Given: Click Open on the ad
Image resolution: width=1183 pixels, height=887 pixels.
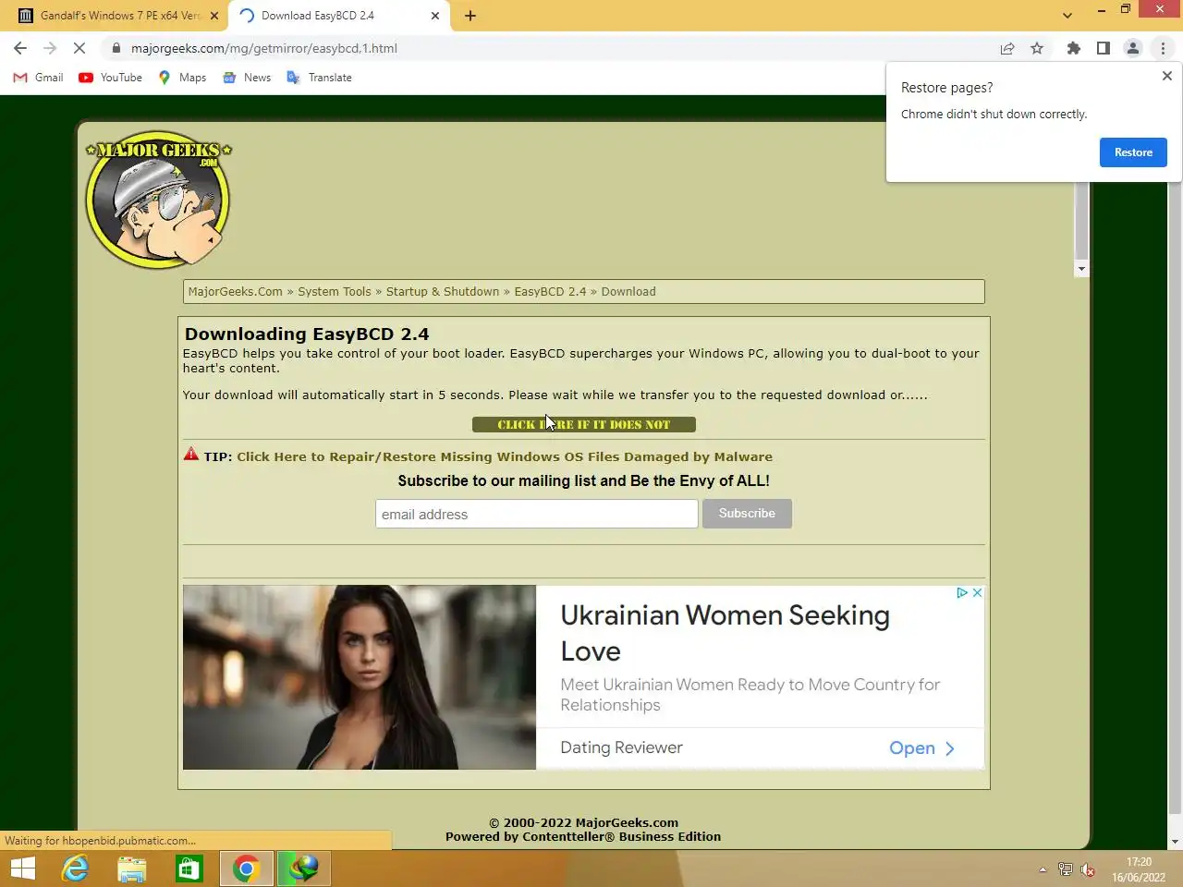Looking at the screenshot, I should click(921, 748).
